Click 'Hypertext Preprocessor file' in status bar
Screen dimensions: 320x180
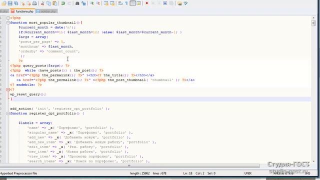click(x=18, y=173)
